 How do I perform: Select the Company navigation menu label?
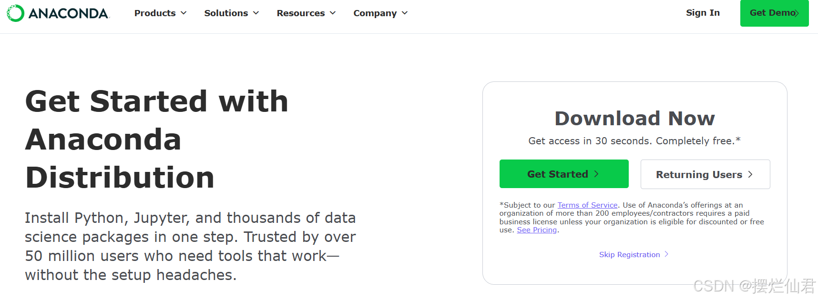375,13
